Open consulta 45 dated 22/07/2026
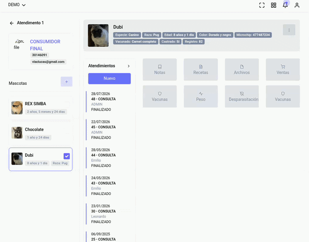Screen dimensions: 309x242 pyautogui.click(x=109, y=130)
